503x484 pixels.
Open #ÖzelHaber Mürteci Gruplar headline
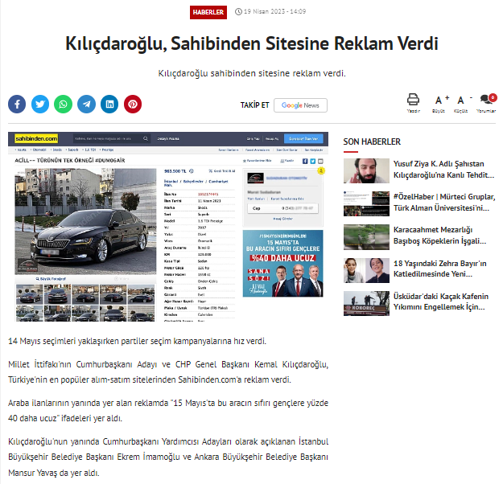(x=444, y=203)
